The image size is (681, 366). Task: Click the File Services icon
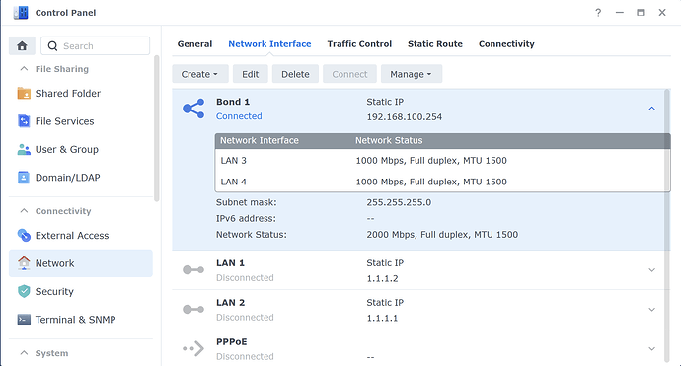(x=24, y=121)
